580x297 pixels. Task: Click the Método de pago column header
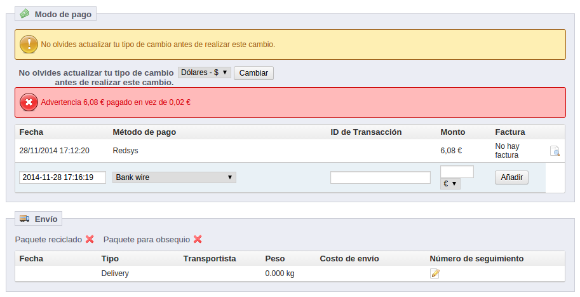click(x=144, y=132)
